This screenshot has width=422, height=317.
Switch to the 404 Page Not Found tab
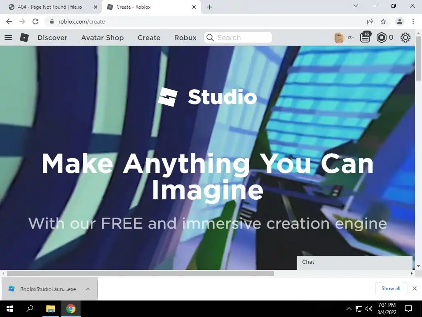point(50,7)
